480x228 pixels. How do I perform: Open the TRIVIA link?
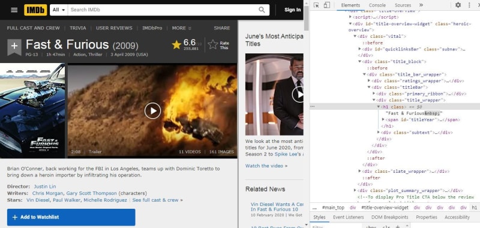pos(78,28)
